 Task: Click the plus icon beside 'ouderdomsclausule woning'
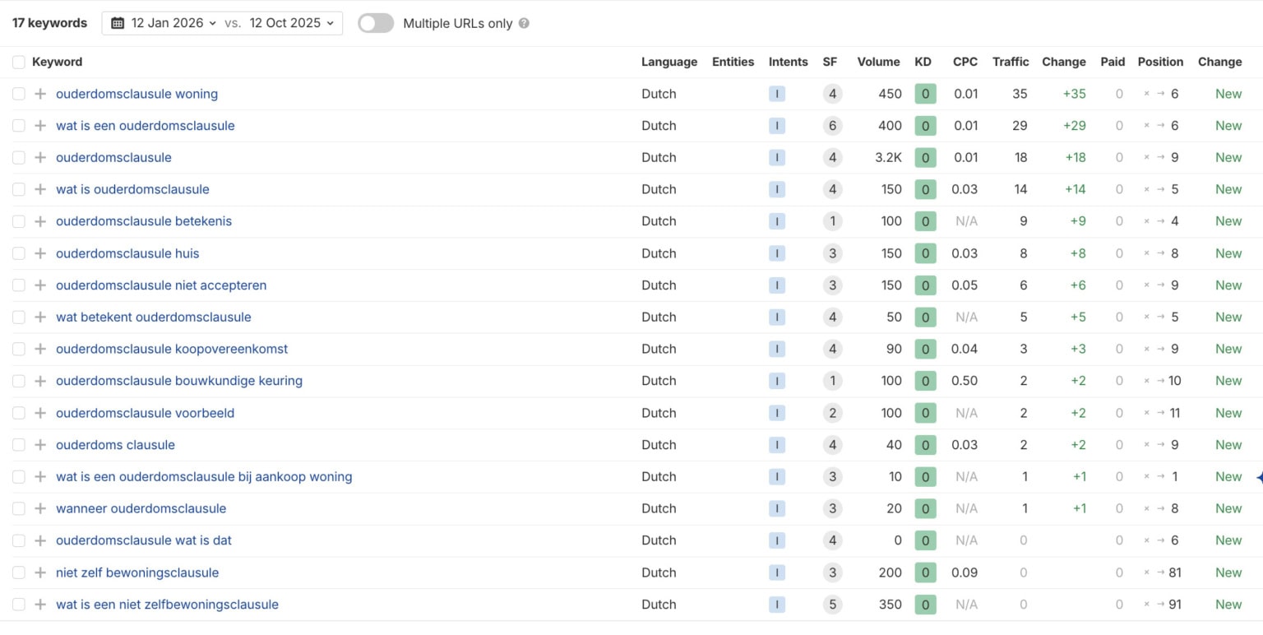(40, 94)
